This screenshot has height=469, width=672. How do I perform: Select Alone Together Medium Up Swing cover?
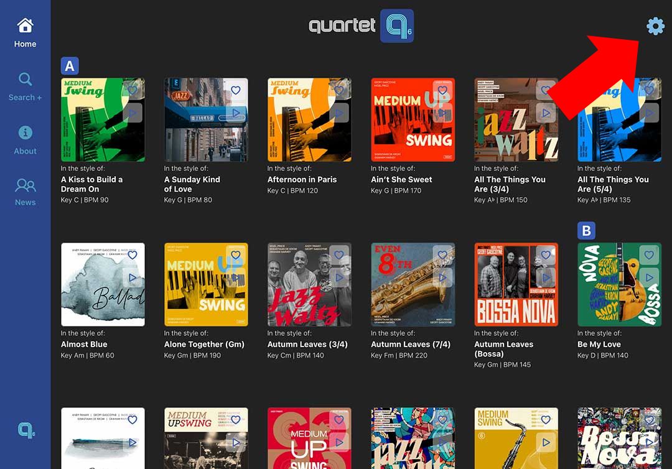point(206,284)
